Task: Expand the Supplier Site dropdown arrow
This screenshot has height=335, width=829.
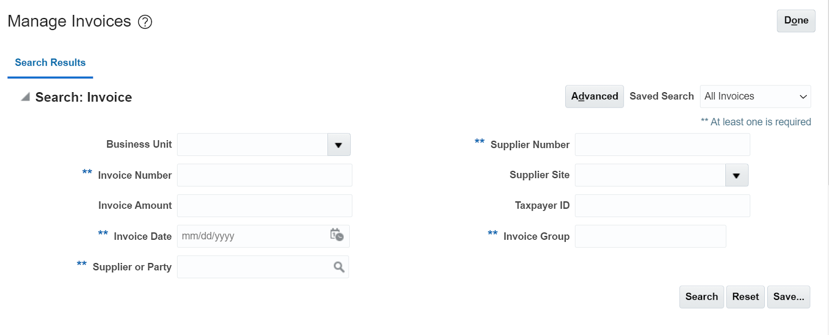Action: (x=736, y=176)
